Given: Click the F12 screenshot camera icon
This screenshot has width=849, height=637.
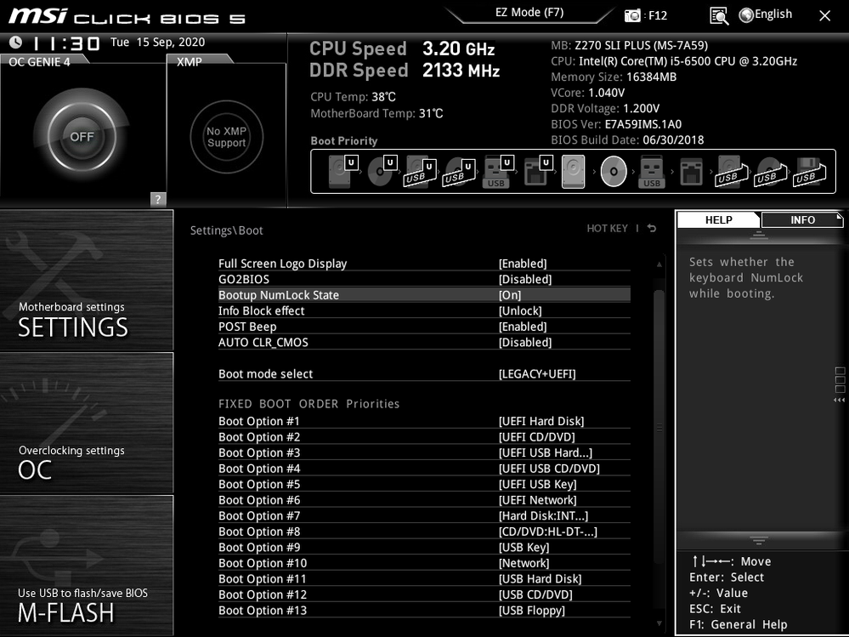Looking at the screenshot, I should 633,15.
